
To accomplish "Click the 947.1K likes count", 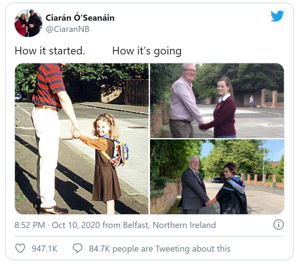I will click(44, 248).
